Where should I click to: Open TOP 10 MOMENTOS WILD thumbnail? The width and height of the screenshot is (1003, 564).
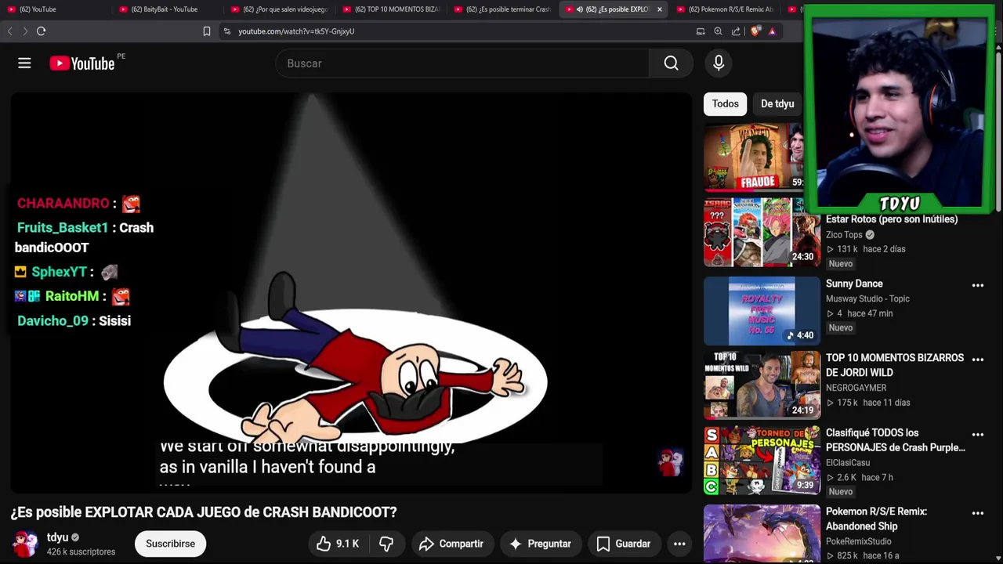[x=762, y=385]
